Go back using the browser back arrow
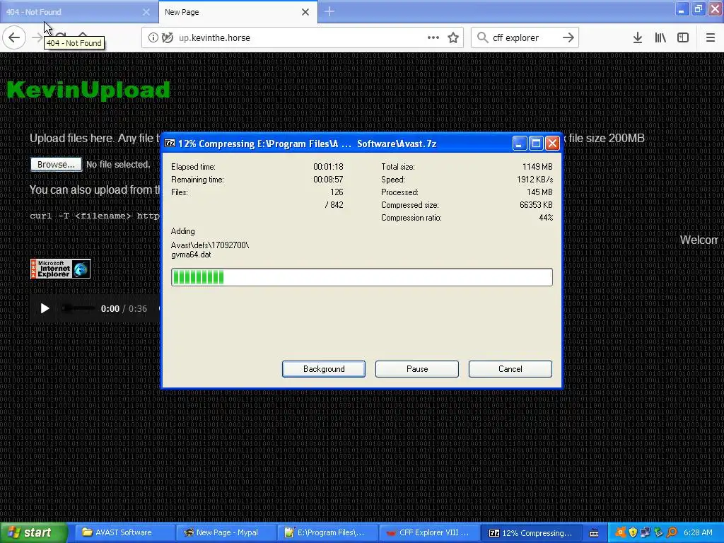 point(14,37)
